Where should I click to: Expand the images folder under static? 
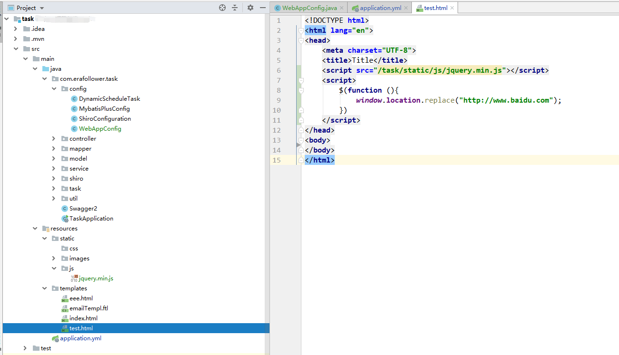pos(54,259)
